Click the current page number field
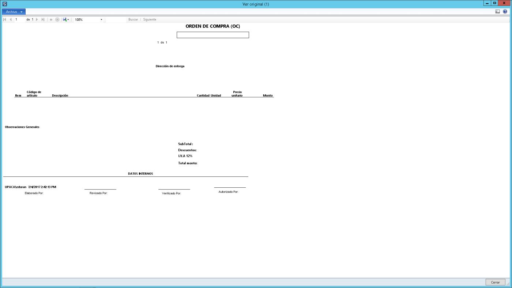This screenshot has width=512, height=288. pyautogui.click(x=20, y=19)
